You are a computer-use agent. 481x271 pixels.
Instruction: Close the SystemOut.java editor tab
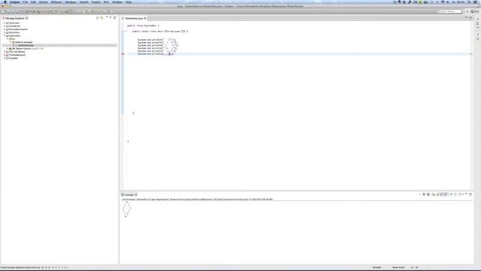(x=145, y=18)
